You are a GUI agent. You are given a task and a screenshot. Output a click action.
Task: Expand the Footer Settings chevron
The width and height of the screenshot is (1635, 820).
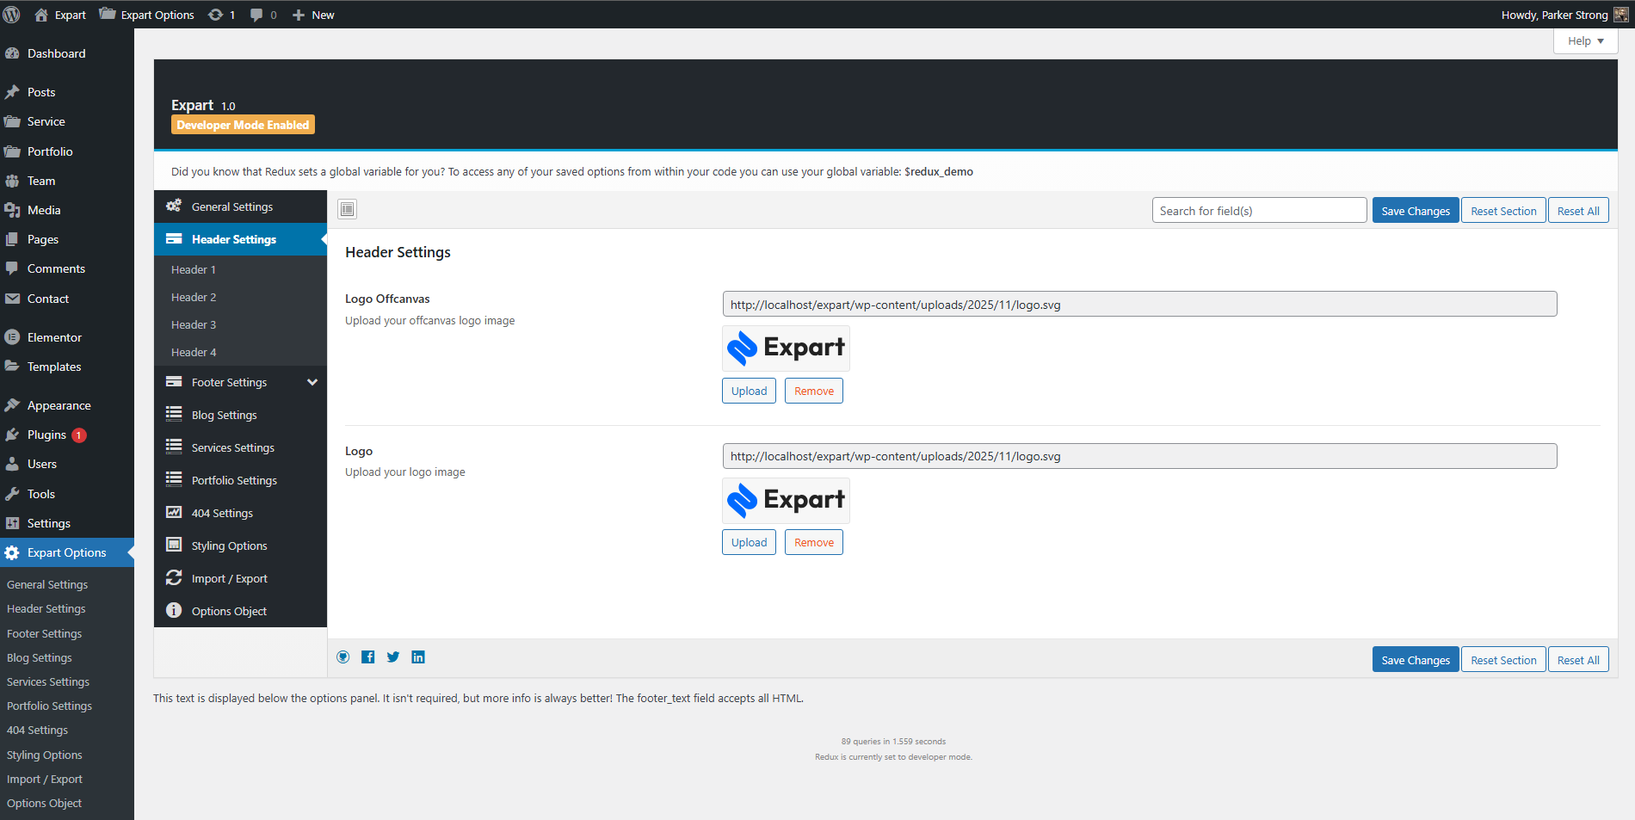[312, 382]
